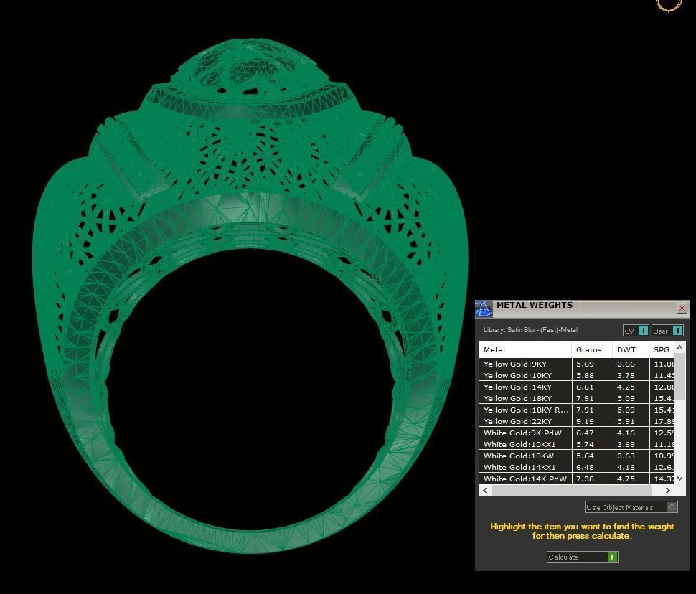Click the horizontal scroll right arrow
Viewport: 696px width, 594px height.
[x=667, y=490]
